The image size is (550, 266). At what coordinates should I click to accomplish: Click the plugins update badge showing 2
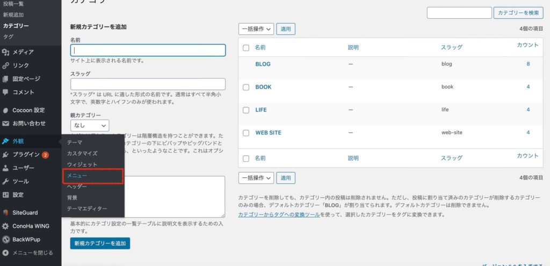[x=45, y=155]
